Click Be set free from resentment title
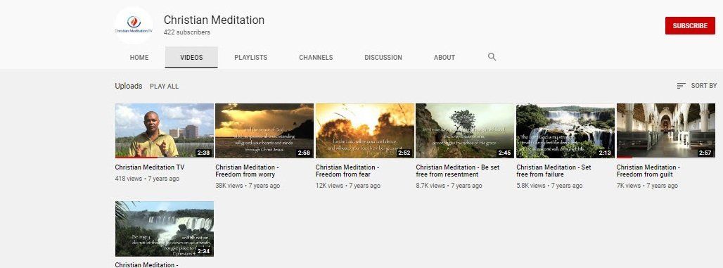Image resolution: width=723 pixels, height=268 pixels. coord(457,171)
